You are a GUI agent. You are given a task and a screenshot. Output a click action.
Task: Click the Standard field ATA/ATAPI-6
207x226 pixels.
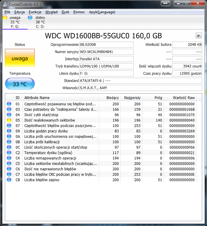click(x=141, y=81)
